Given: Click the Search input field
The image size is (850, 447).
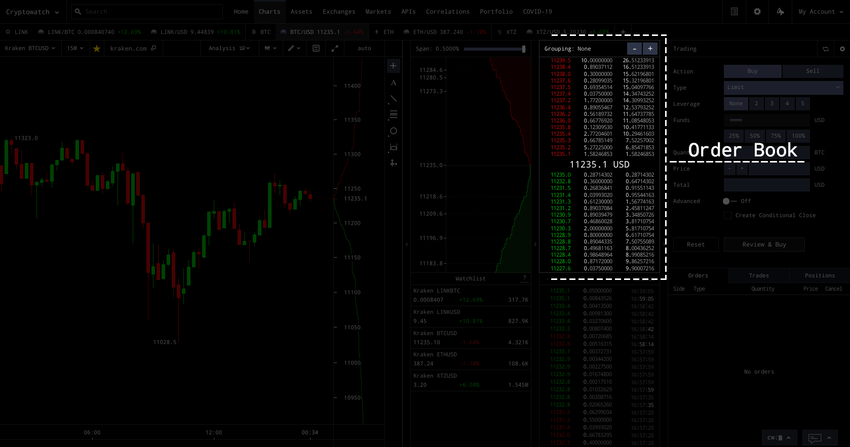Looking at the screenshot, I should tap(147, 12).
